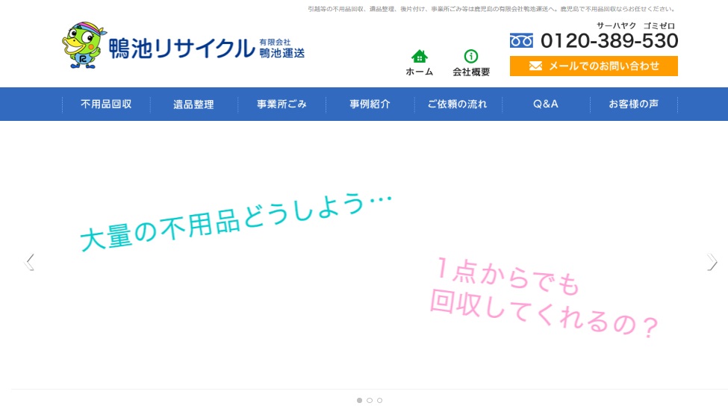Viewport: 728px width, 406px height.
Task: Click the envelope icon on orange button
Action: pos(535,66)
